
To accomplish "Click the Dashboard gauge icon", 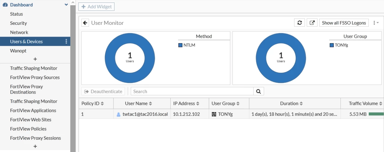I will (5, 5).
